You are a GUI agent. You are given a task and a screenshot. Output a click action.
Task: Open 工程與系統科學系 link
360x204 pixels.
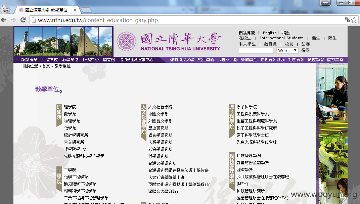click(253, 114)
